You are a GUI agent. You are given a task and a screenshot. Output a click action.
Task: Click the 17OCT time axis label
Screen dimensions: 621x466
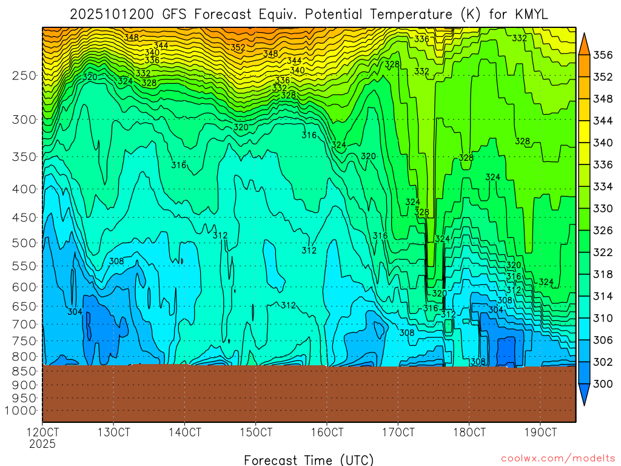pos(398,432)
